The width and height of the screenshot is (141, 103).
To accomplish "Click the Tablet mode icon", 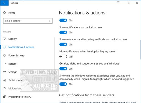I will click(4, 80).
